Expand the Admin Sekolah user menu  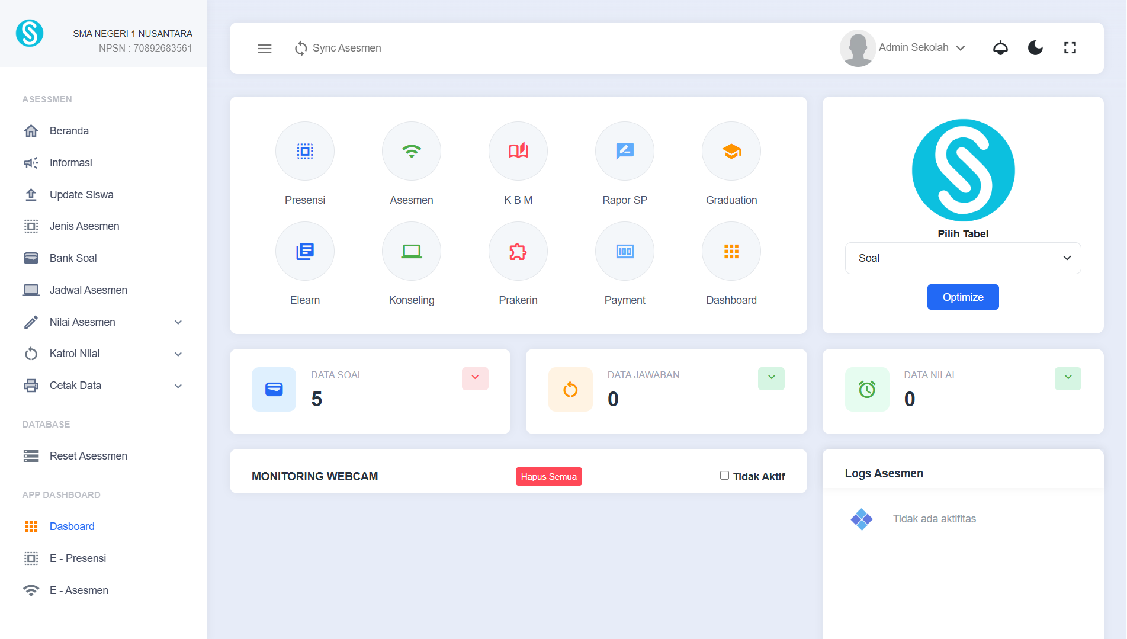[x=922, y=48]
